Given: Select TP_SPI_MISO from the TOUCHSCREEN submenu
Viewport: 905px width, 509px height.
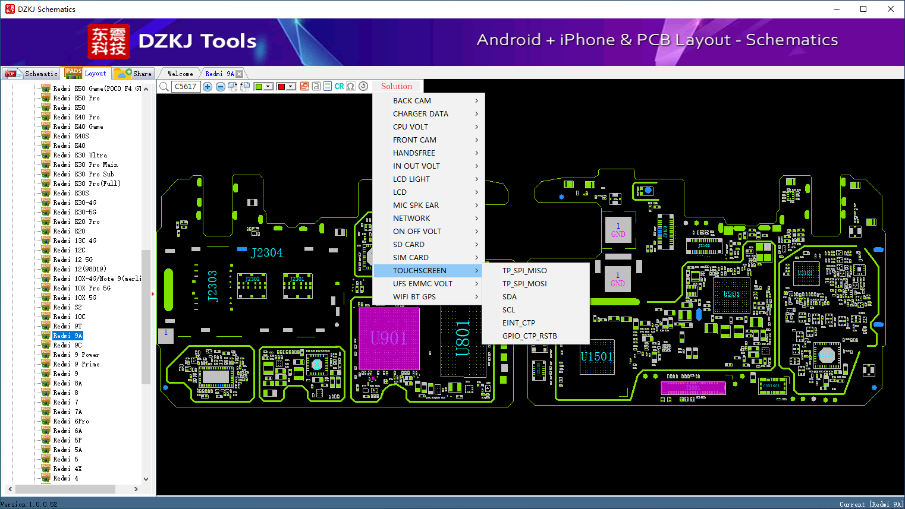Looking at the screenshot, I should tap(524, 270).
